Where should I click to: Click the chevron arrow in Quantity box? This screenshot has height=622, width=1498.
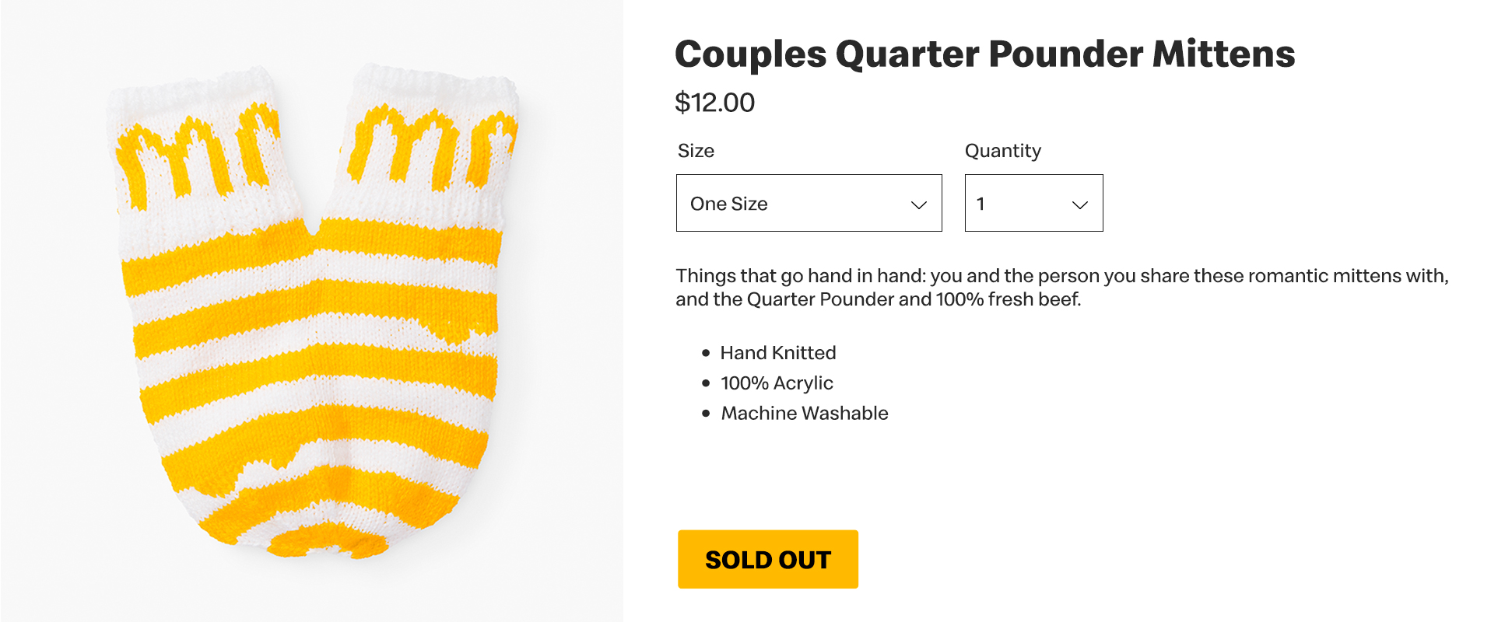pyautogui.click(x=1079, y=205)
